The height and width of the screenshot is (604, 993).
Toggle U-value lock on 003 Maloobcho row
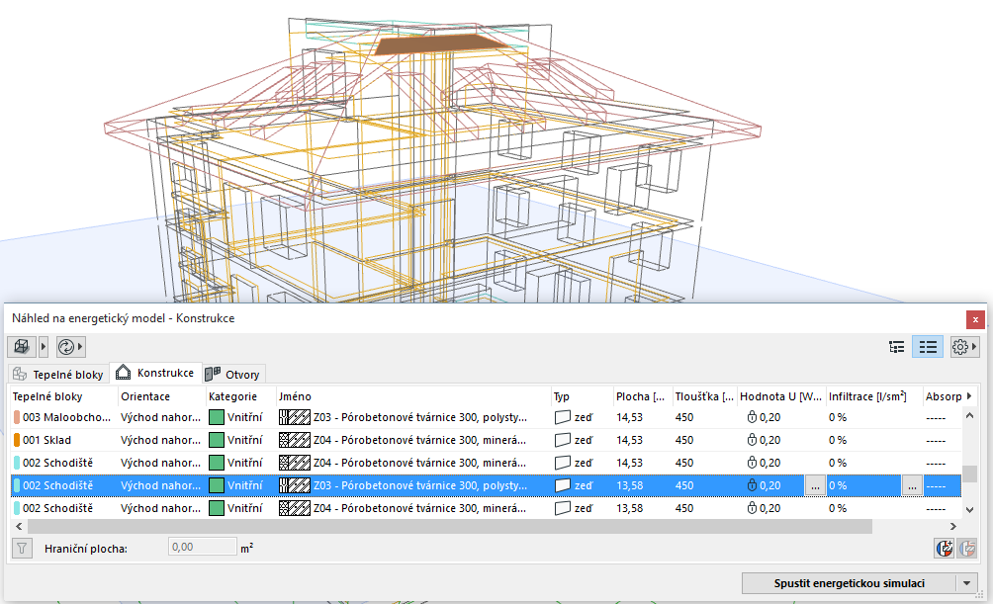point(752,417)
